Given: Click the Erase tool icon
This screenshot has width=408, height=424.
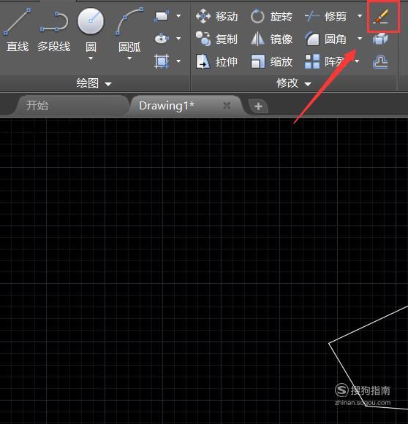Looking at the screenshot, I should [x=381, y=16].
